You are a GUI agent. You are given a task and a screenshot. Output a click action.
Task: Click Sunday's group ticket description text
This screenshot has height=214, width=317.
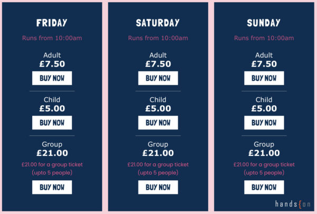264,169
